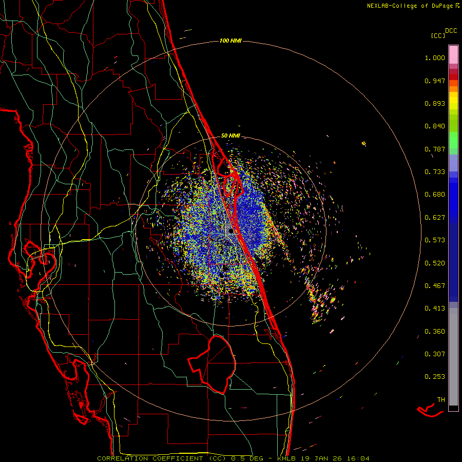Click the 1.000 scale value
The height and width of the screenshot is (462, 462).
(435, 57)
